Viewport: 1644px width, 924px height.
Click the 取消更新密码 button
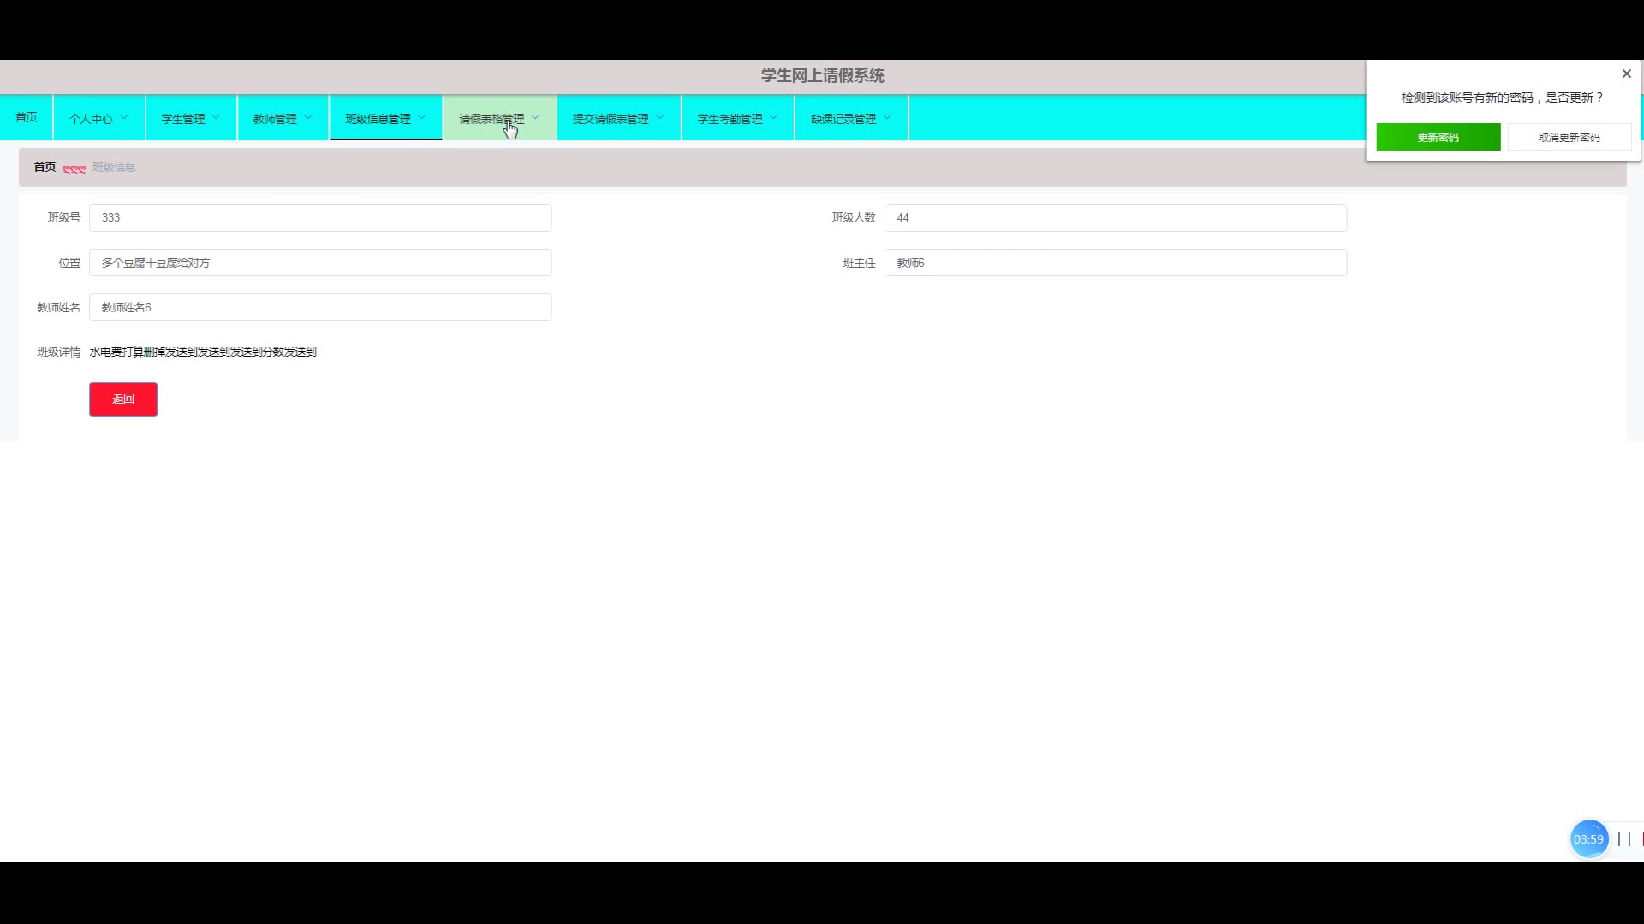[x=1569, y=137]
